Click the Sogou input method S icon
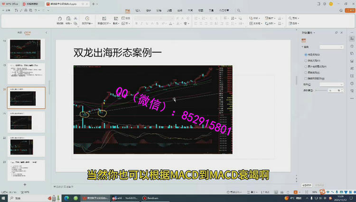This screenshot has width=356, height=202. point(322,192)
